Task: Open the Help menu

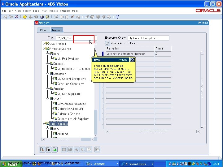Action: click(75, 11)
